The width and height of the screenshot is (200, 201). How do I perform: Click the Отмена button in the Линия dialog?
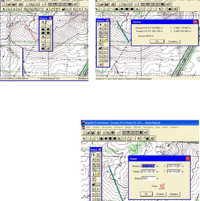click(160, 194)
